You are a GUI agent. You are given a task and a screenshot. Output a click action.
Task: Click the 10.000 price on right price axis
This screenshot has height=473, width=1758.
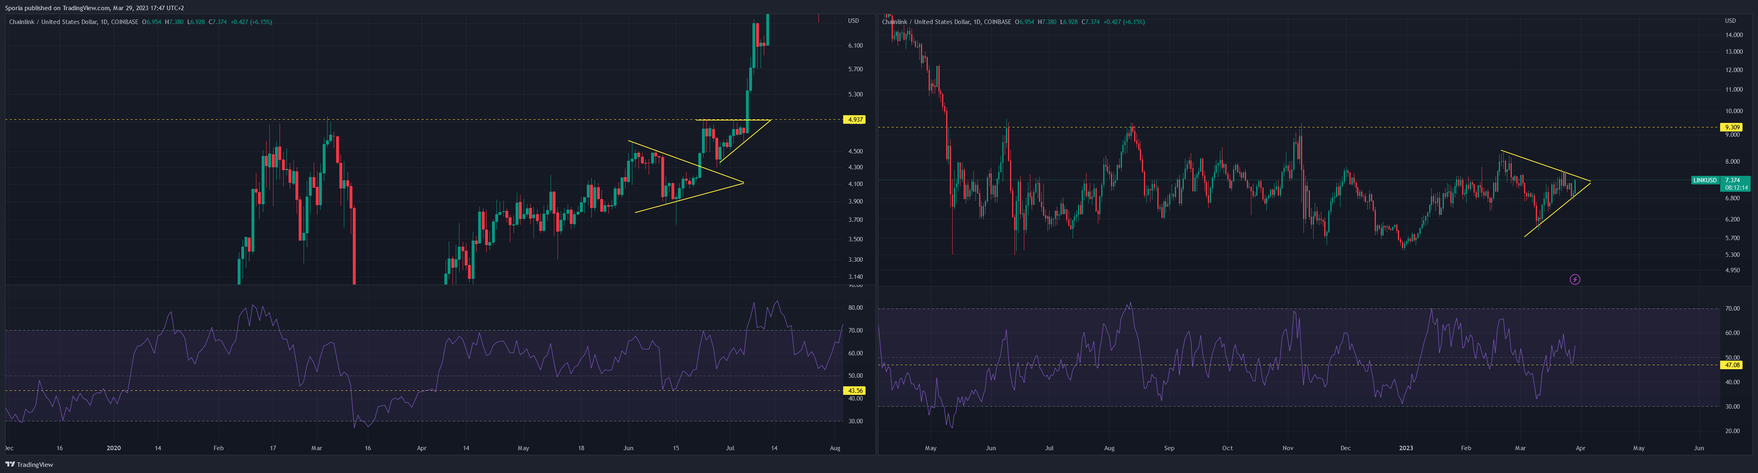pyautogui.click(x=1734, y=111)
